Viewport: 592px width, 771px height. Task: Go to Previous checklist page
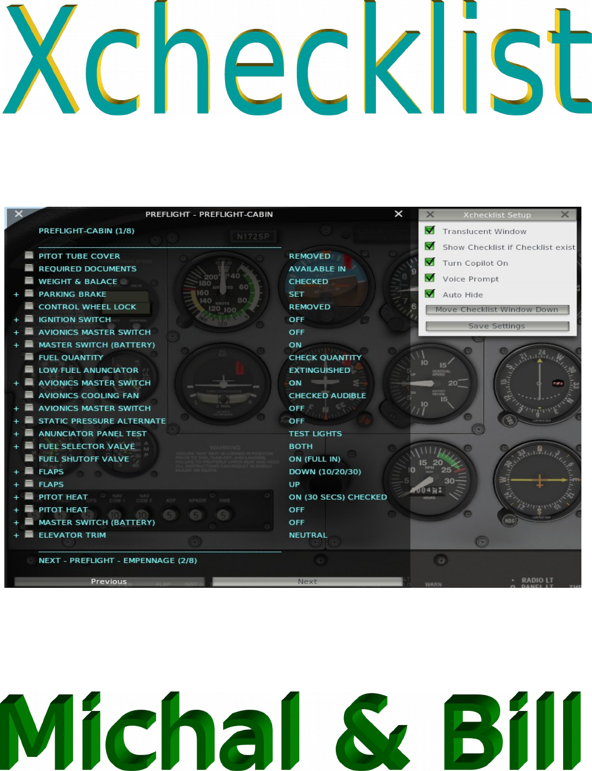pyautogui.click(x=109, y=582)
